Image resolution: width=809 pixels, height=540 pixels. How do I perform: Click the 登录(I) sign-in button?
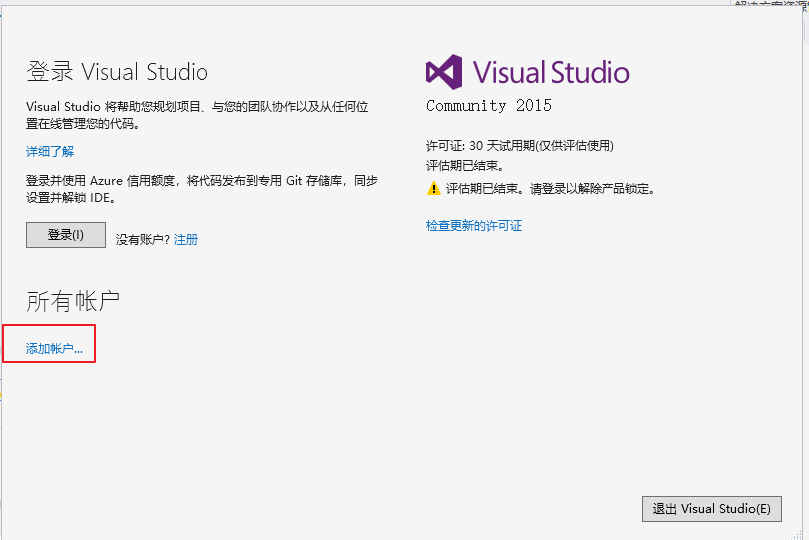tap(66, 235)
